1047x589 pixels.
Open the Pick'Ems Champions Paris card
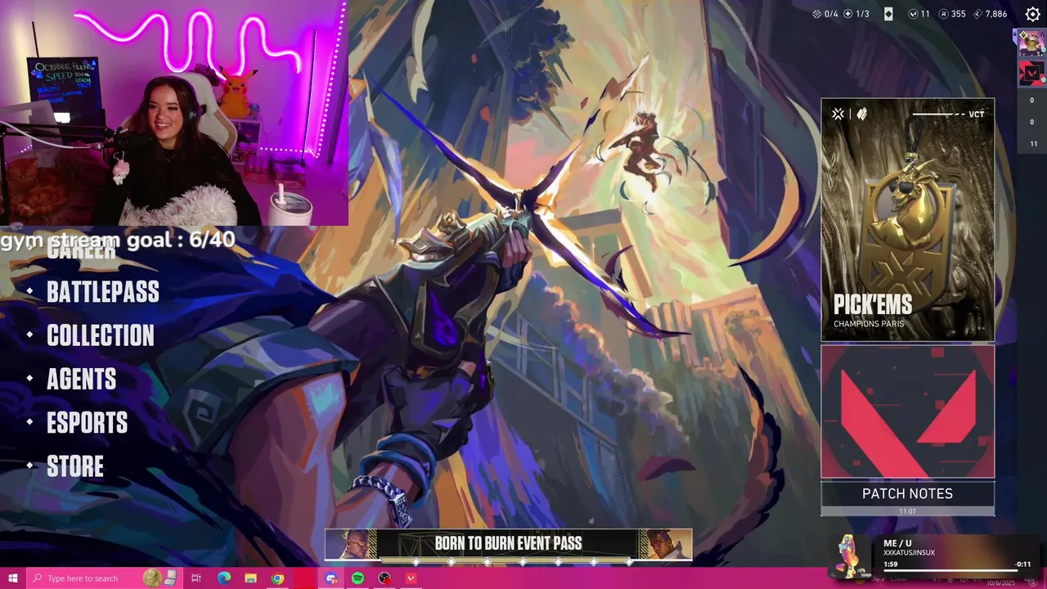click(x=908, y=219)
